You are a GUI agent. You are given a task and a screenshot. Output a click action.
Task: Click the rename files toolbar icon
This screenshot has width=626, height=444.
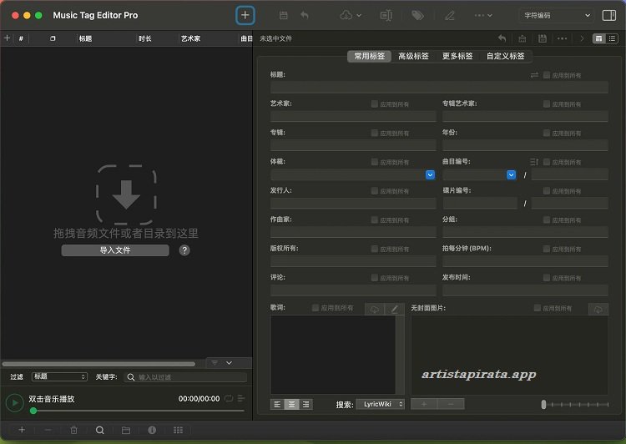386,16
